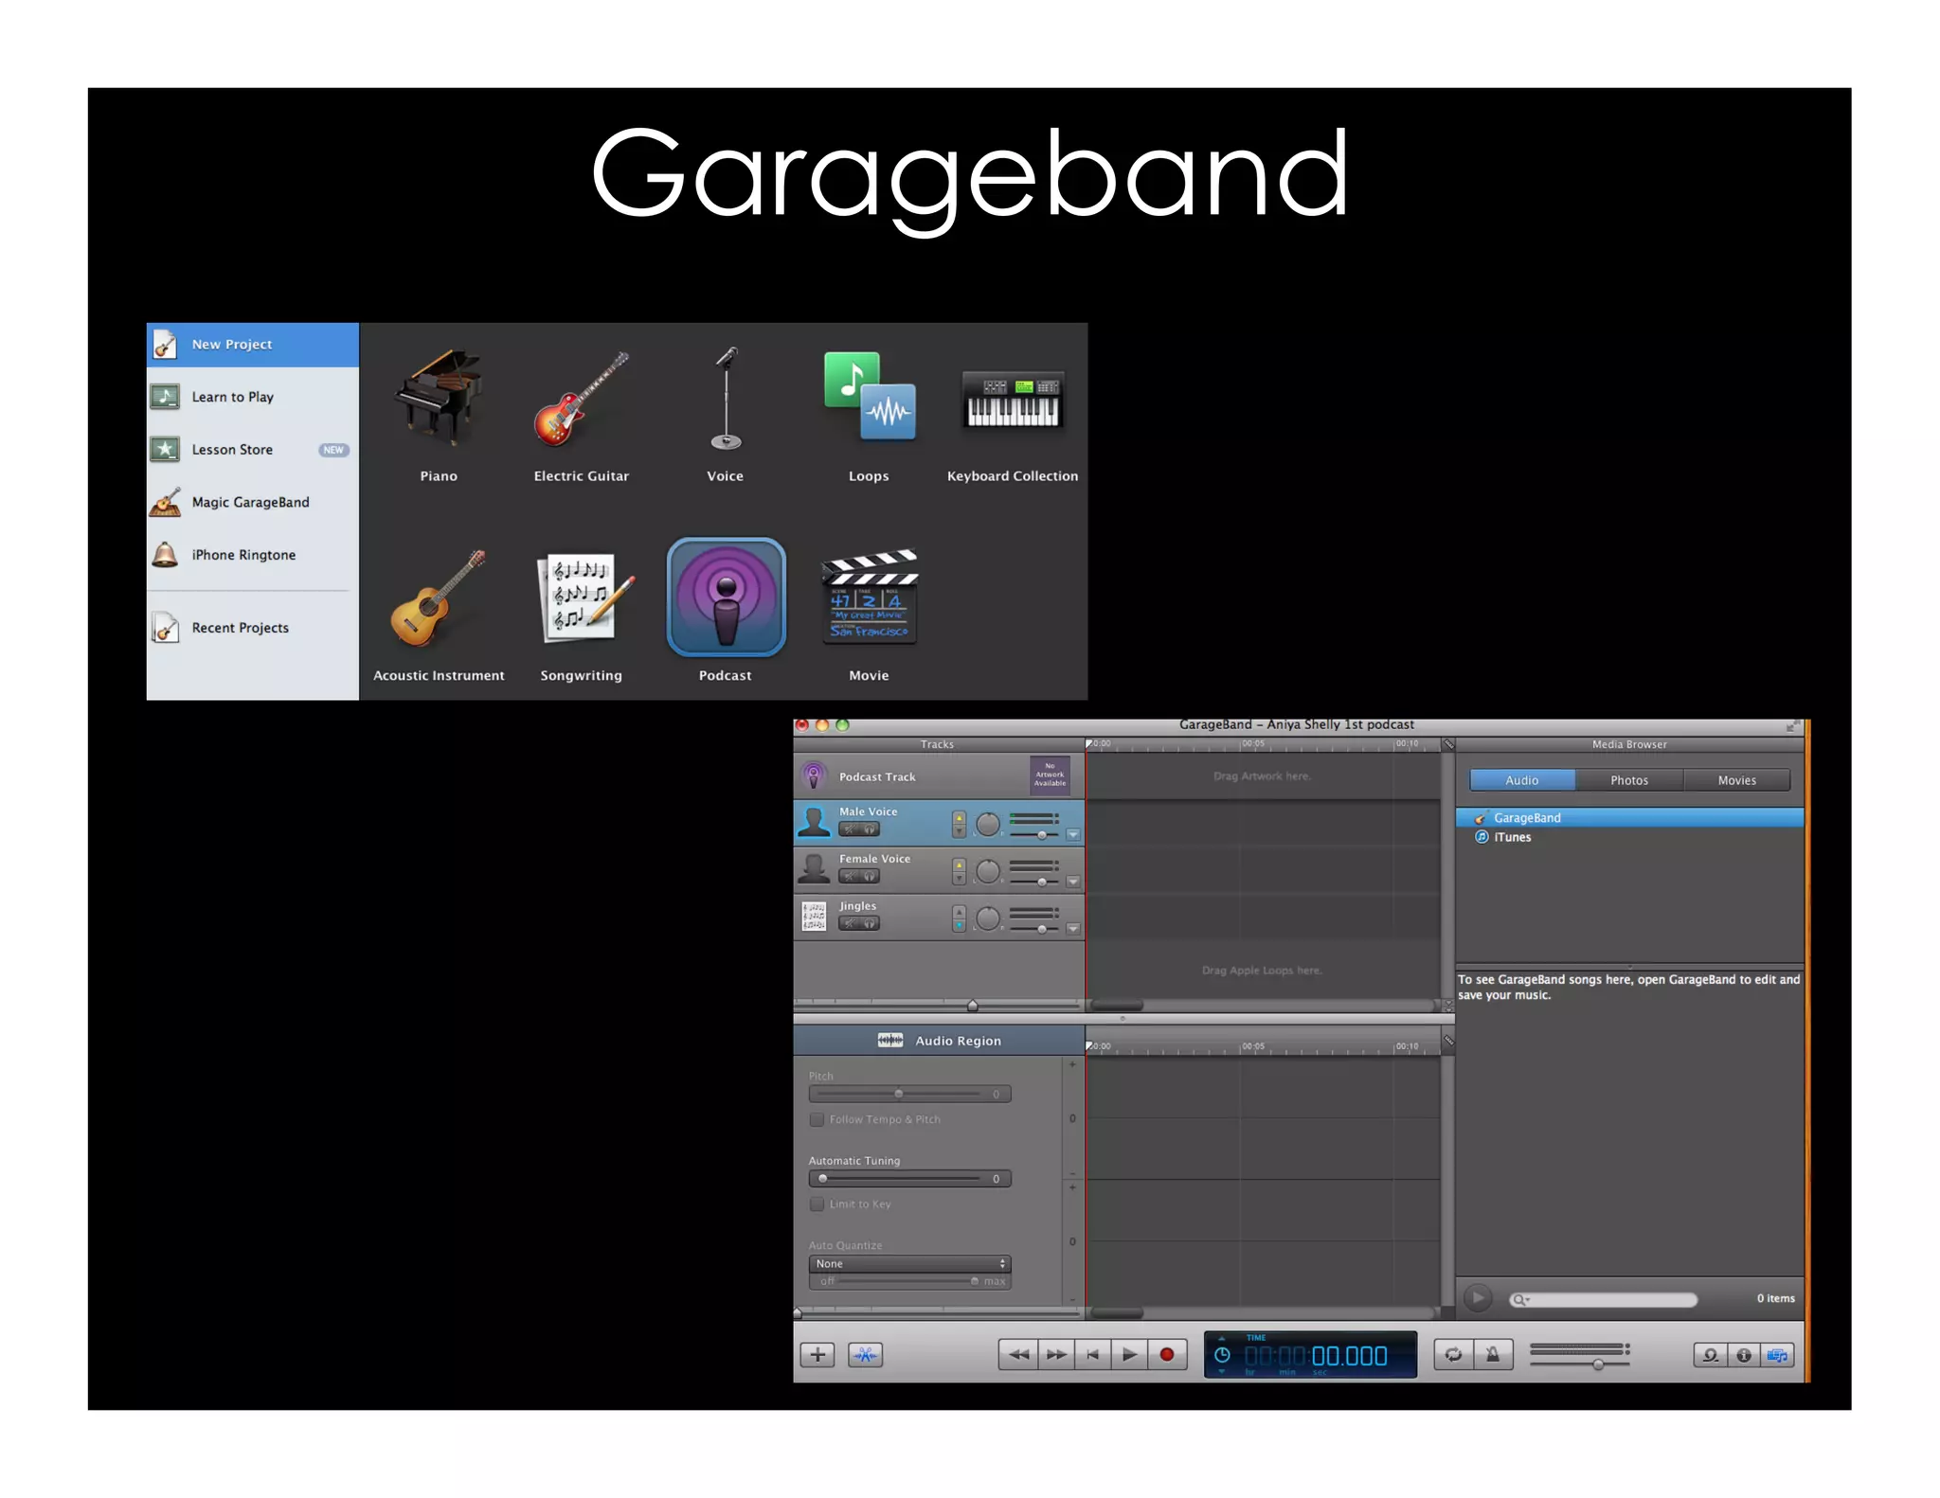The height and width of the screenshot is (1498, 1940).
Task: Open Learn to Play in sidebar
Action: coord(232,397)
